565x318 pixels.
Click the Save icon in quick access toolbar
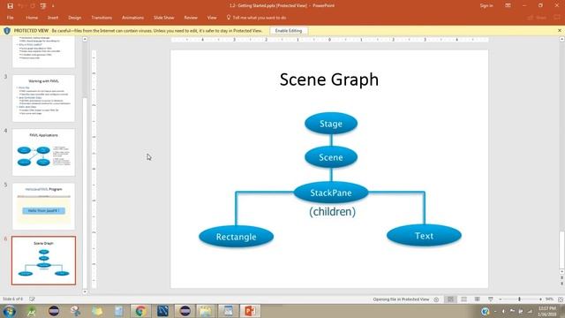click(10, 6)
